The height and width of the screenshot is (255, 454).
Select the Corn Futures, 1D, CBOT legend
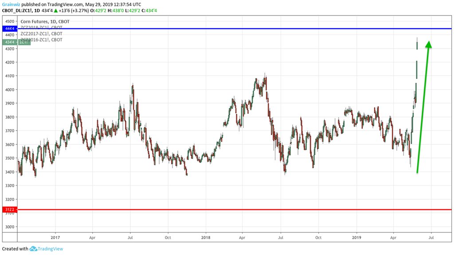click(45, 21)
